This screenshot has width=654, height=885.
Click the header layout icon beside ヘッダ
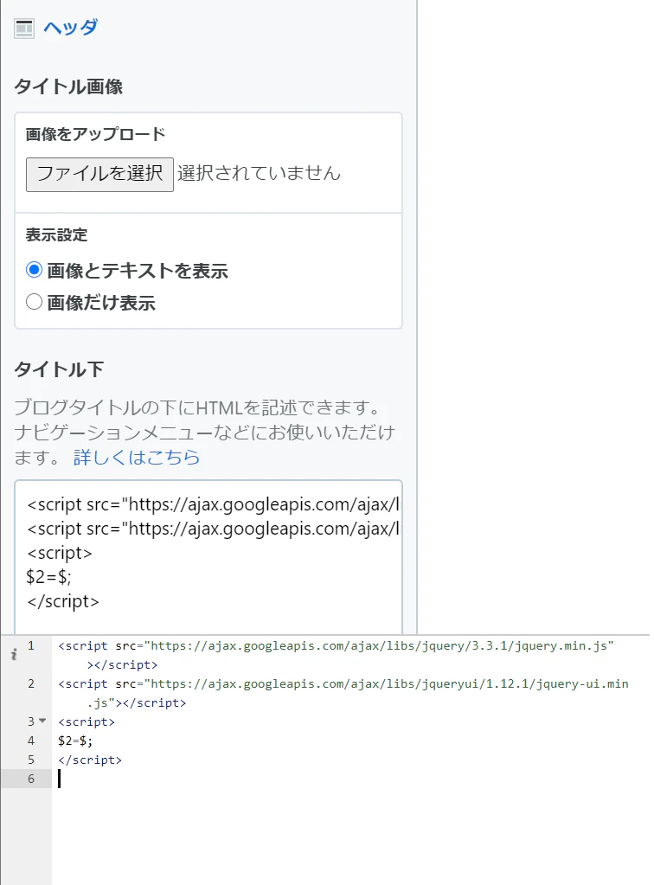24,29
